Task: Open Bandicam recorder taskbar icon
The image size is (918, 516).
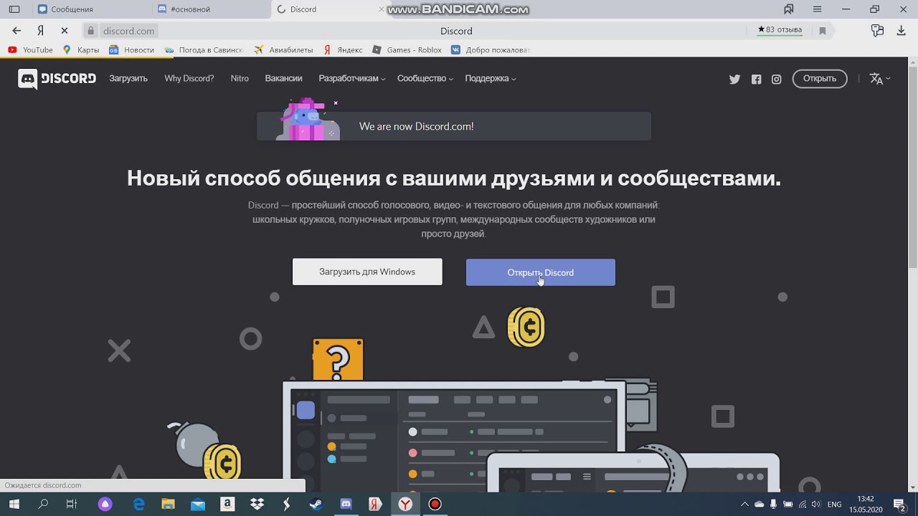Action: coord(435,505)
